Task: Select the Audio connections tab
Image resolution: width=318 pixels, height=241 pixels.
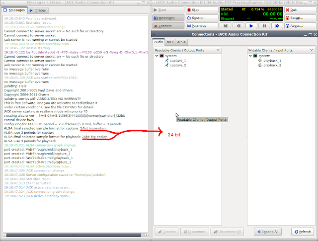Action: [159, 42]
